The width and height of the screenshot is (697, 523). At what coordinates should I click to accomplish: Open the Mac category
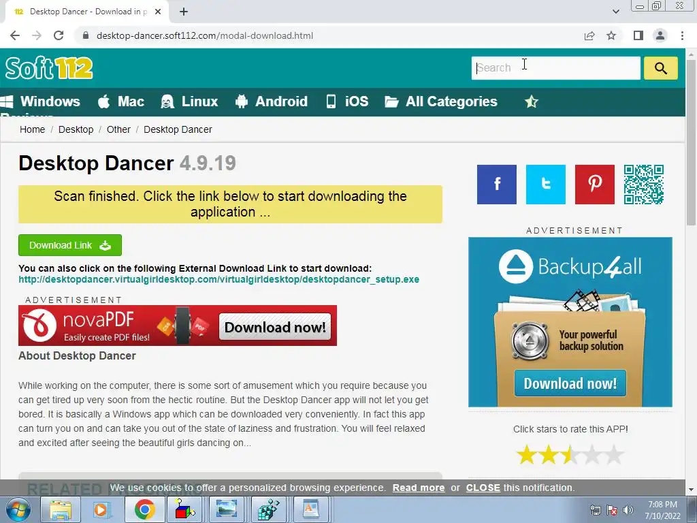[x=121, y=101]
